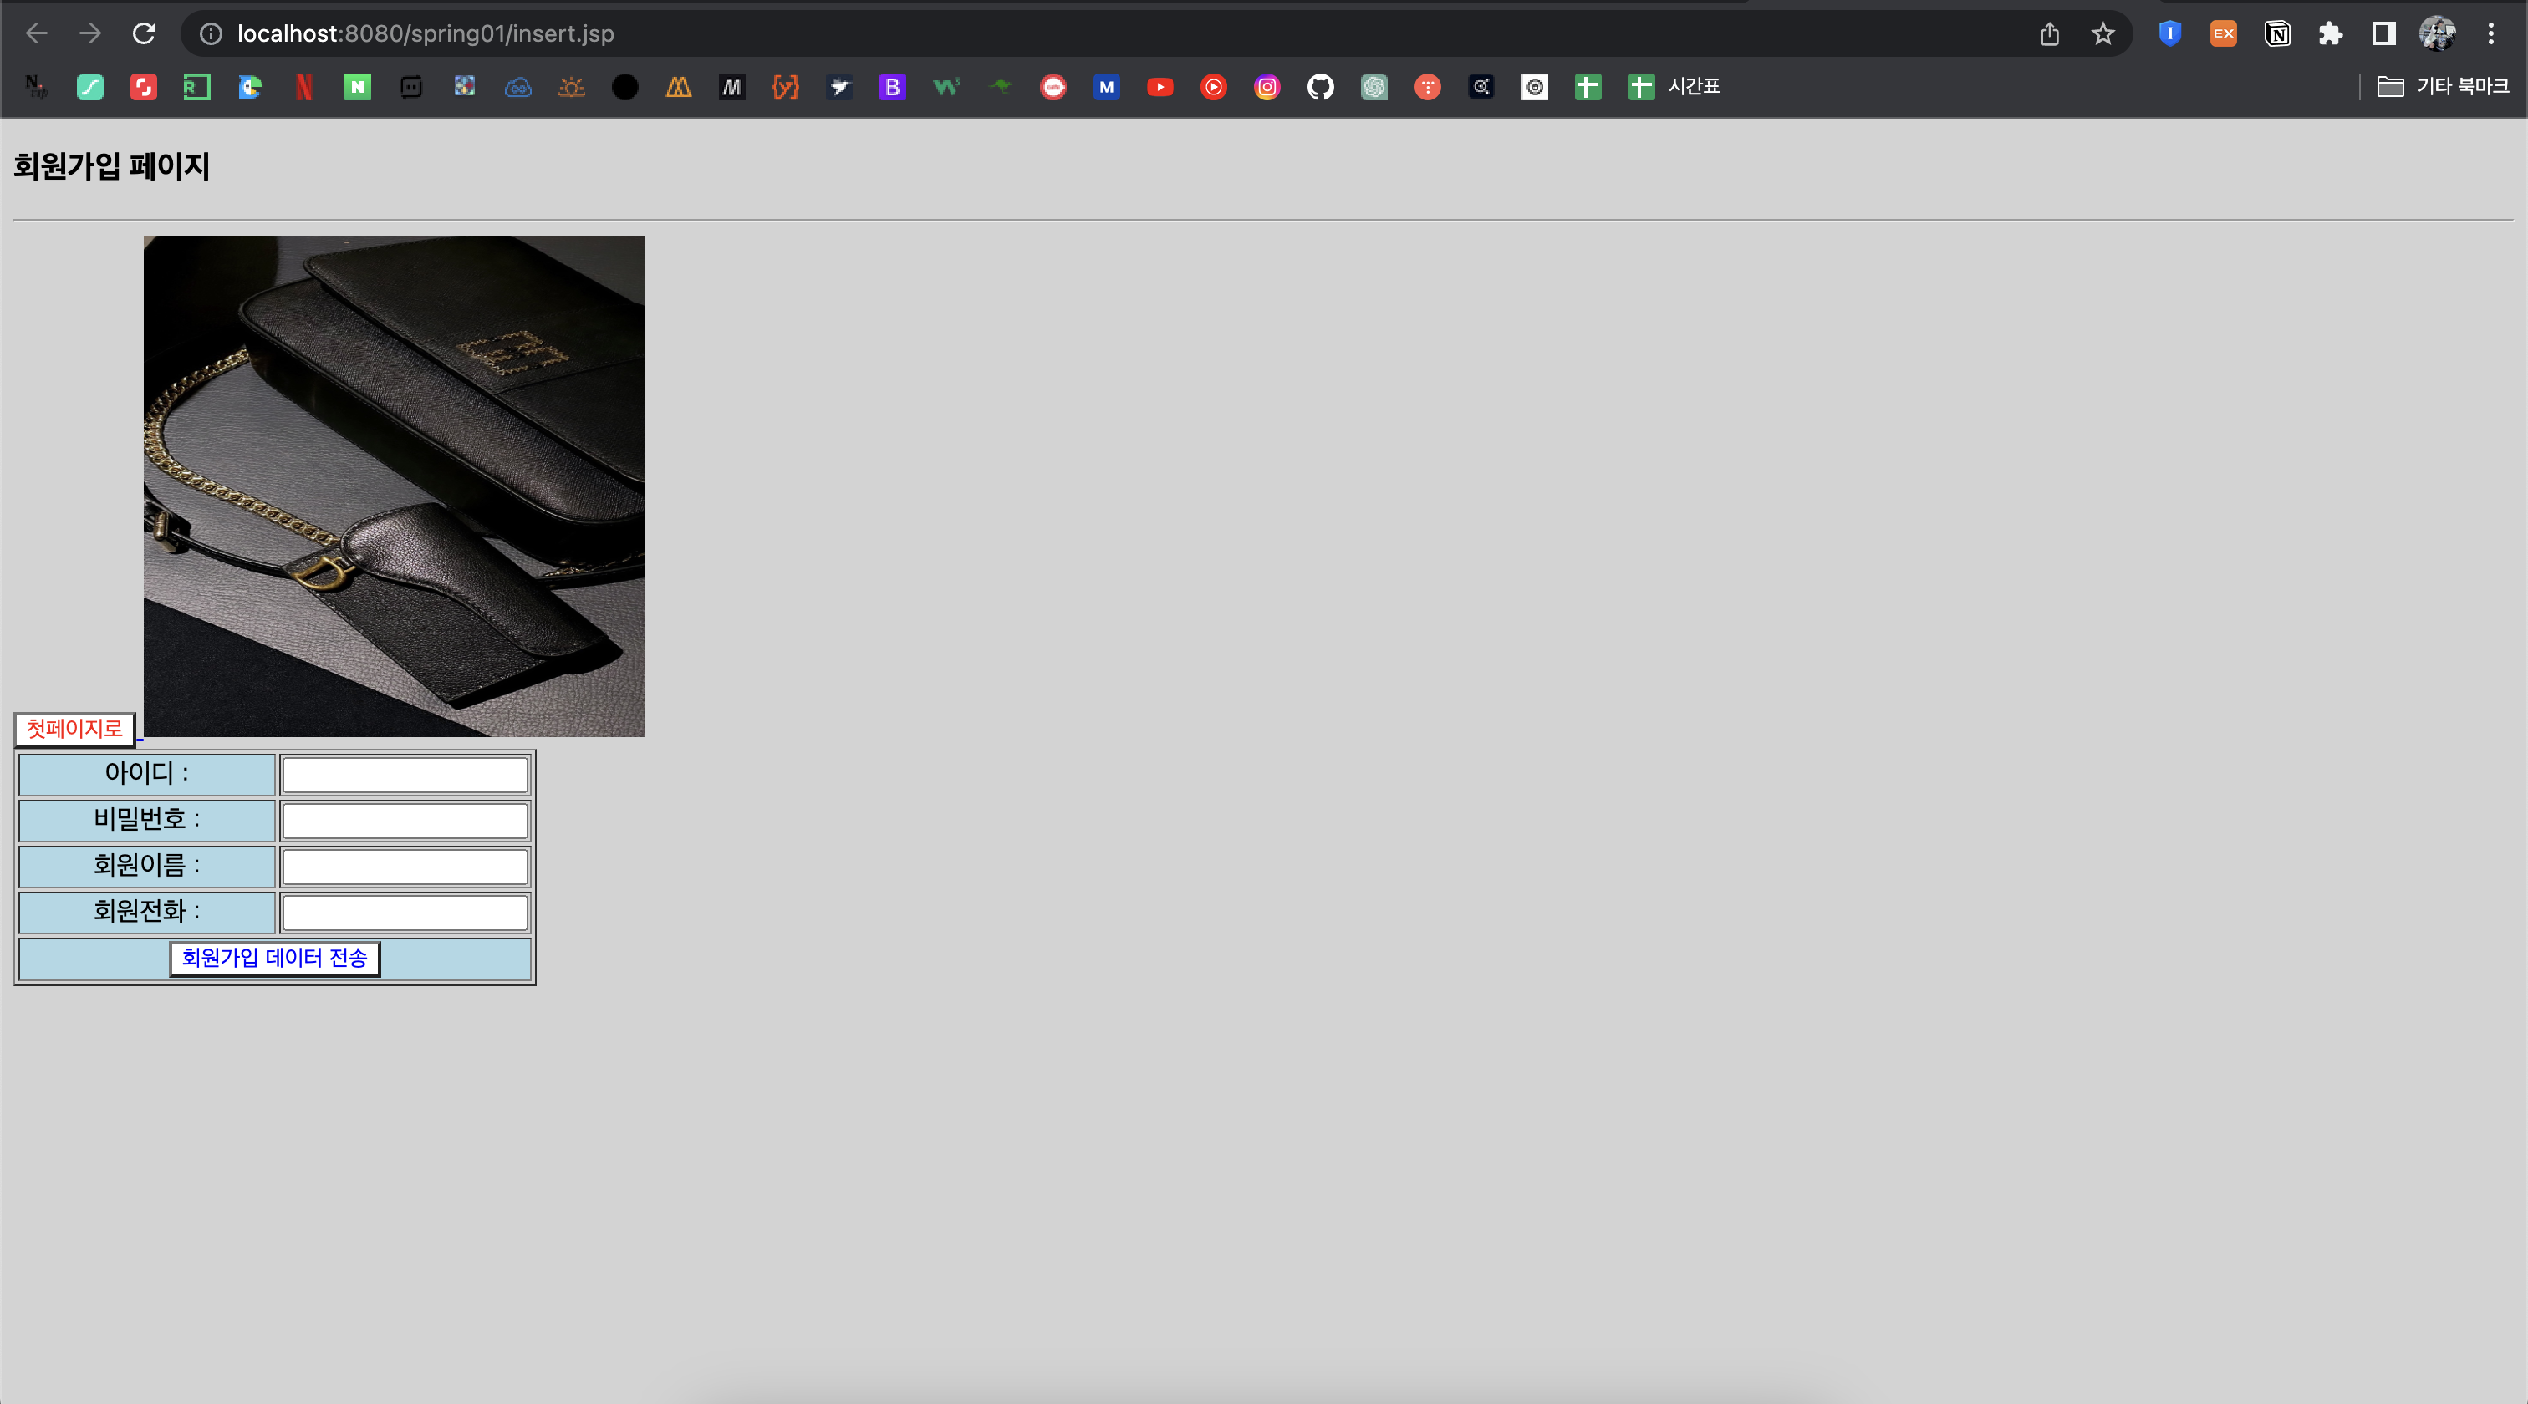
Task: Focus the 아이디 input field
Action: 405,775
